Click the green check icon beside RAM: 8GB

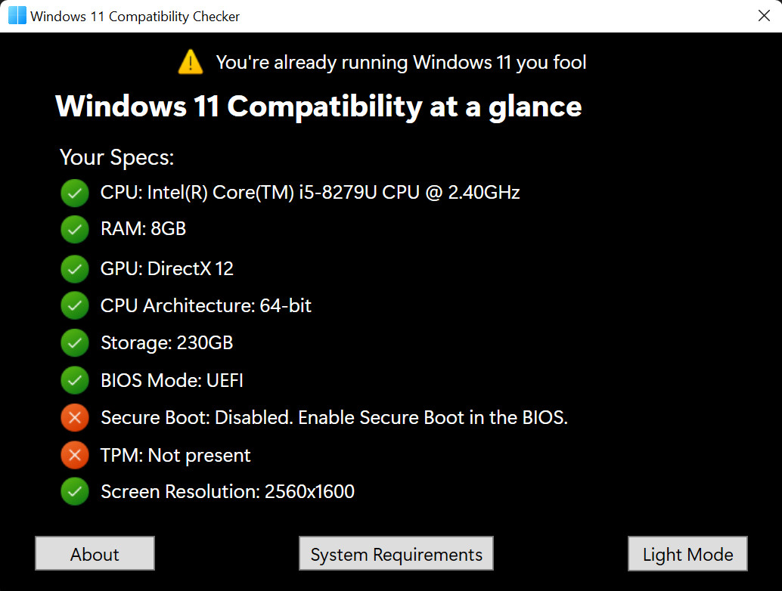click(x=75, y=229)
